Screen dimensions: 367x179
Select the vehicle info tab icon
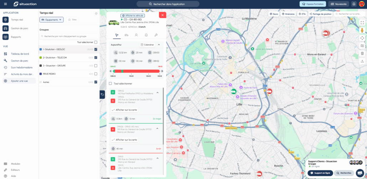tap(126, 35)
